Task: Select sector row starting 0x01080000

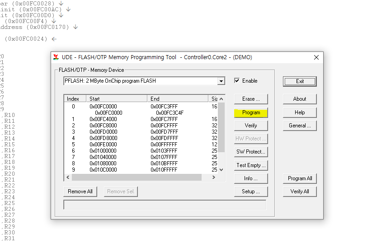Action: coord(141,163)
